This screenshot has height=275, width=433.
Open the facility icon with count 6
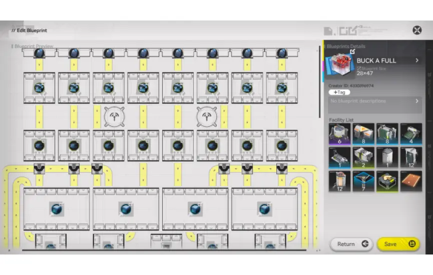(339, 133)
